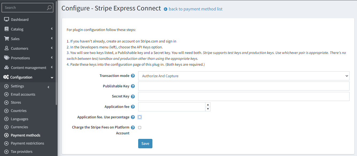Click the Sales shopping cart icon
The image size is (357, 156).
6,39
